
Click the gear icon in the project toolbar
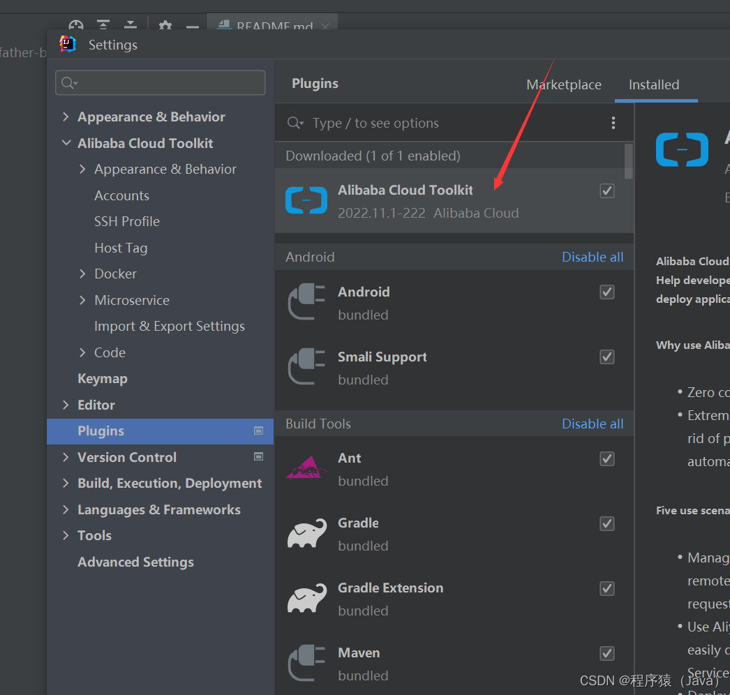coord(165,25)
